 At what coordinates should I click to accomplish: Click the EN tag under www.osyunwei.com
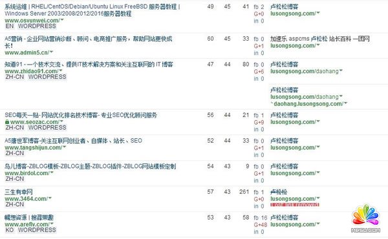[10, 26]
